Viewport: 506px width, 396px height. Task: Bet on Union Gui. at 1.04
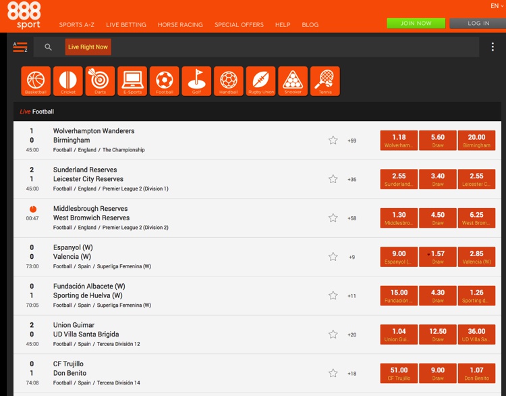pos(399,335)
